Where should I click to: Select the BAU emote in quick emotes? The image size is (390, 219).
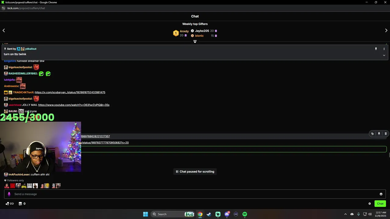point(30,186)
